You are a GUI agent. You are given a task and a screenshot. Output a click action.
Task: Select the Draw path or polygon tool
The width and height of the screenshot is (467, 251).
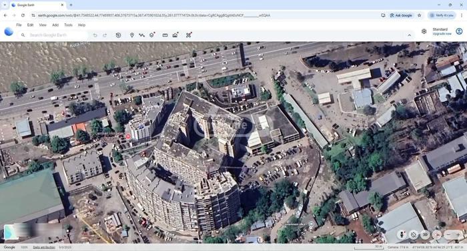141,35
